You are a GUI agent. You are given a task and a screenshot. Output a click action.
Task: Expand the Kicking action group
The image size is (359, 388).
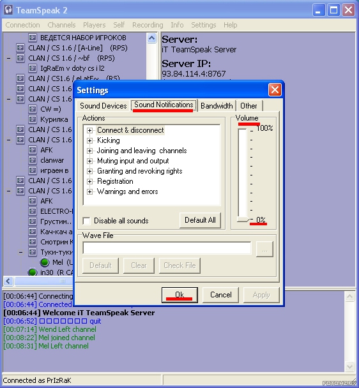(x=89, y=140)
